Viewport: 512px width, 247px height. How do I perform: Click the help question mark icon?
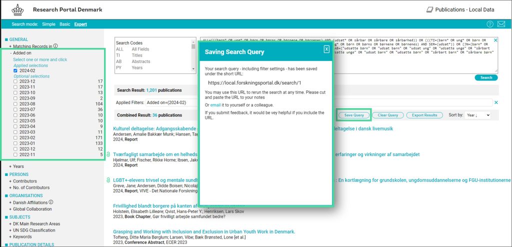point(490,24)
